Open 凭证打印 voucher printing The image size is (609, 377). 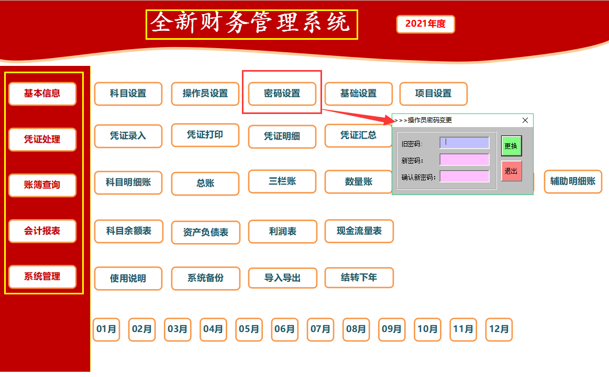pyautogui.click(x=205, y=135)
